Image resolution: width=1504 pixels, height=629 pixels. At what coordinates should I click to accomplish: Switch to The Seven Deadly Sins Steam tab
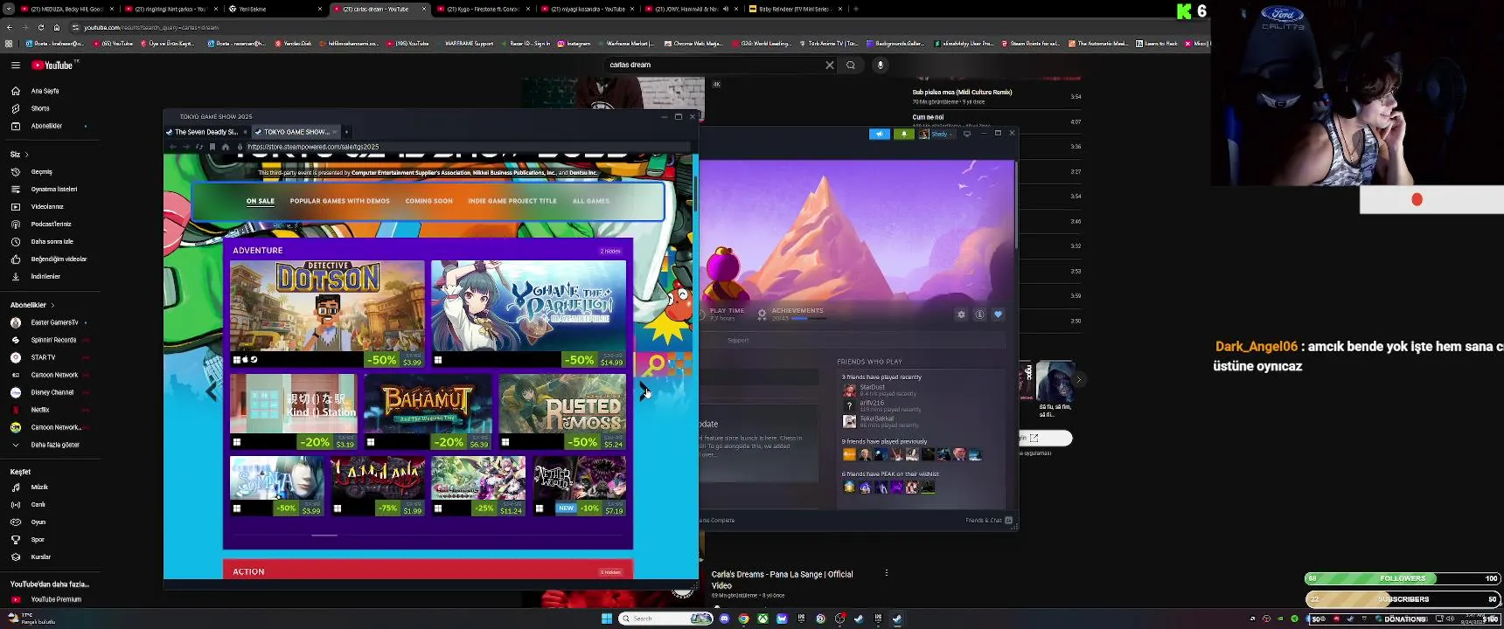point(206,132)
